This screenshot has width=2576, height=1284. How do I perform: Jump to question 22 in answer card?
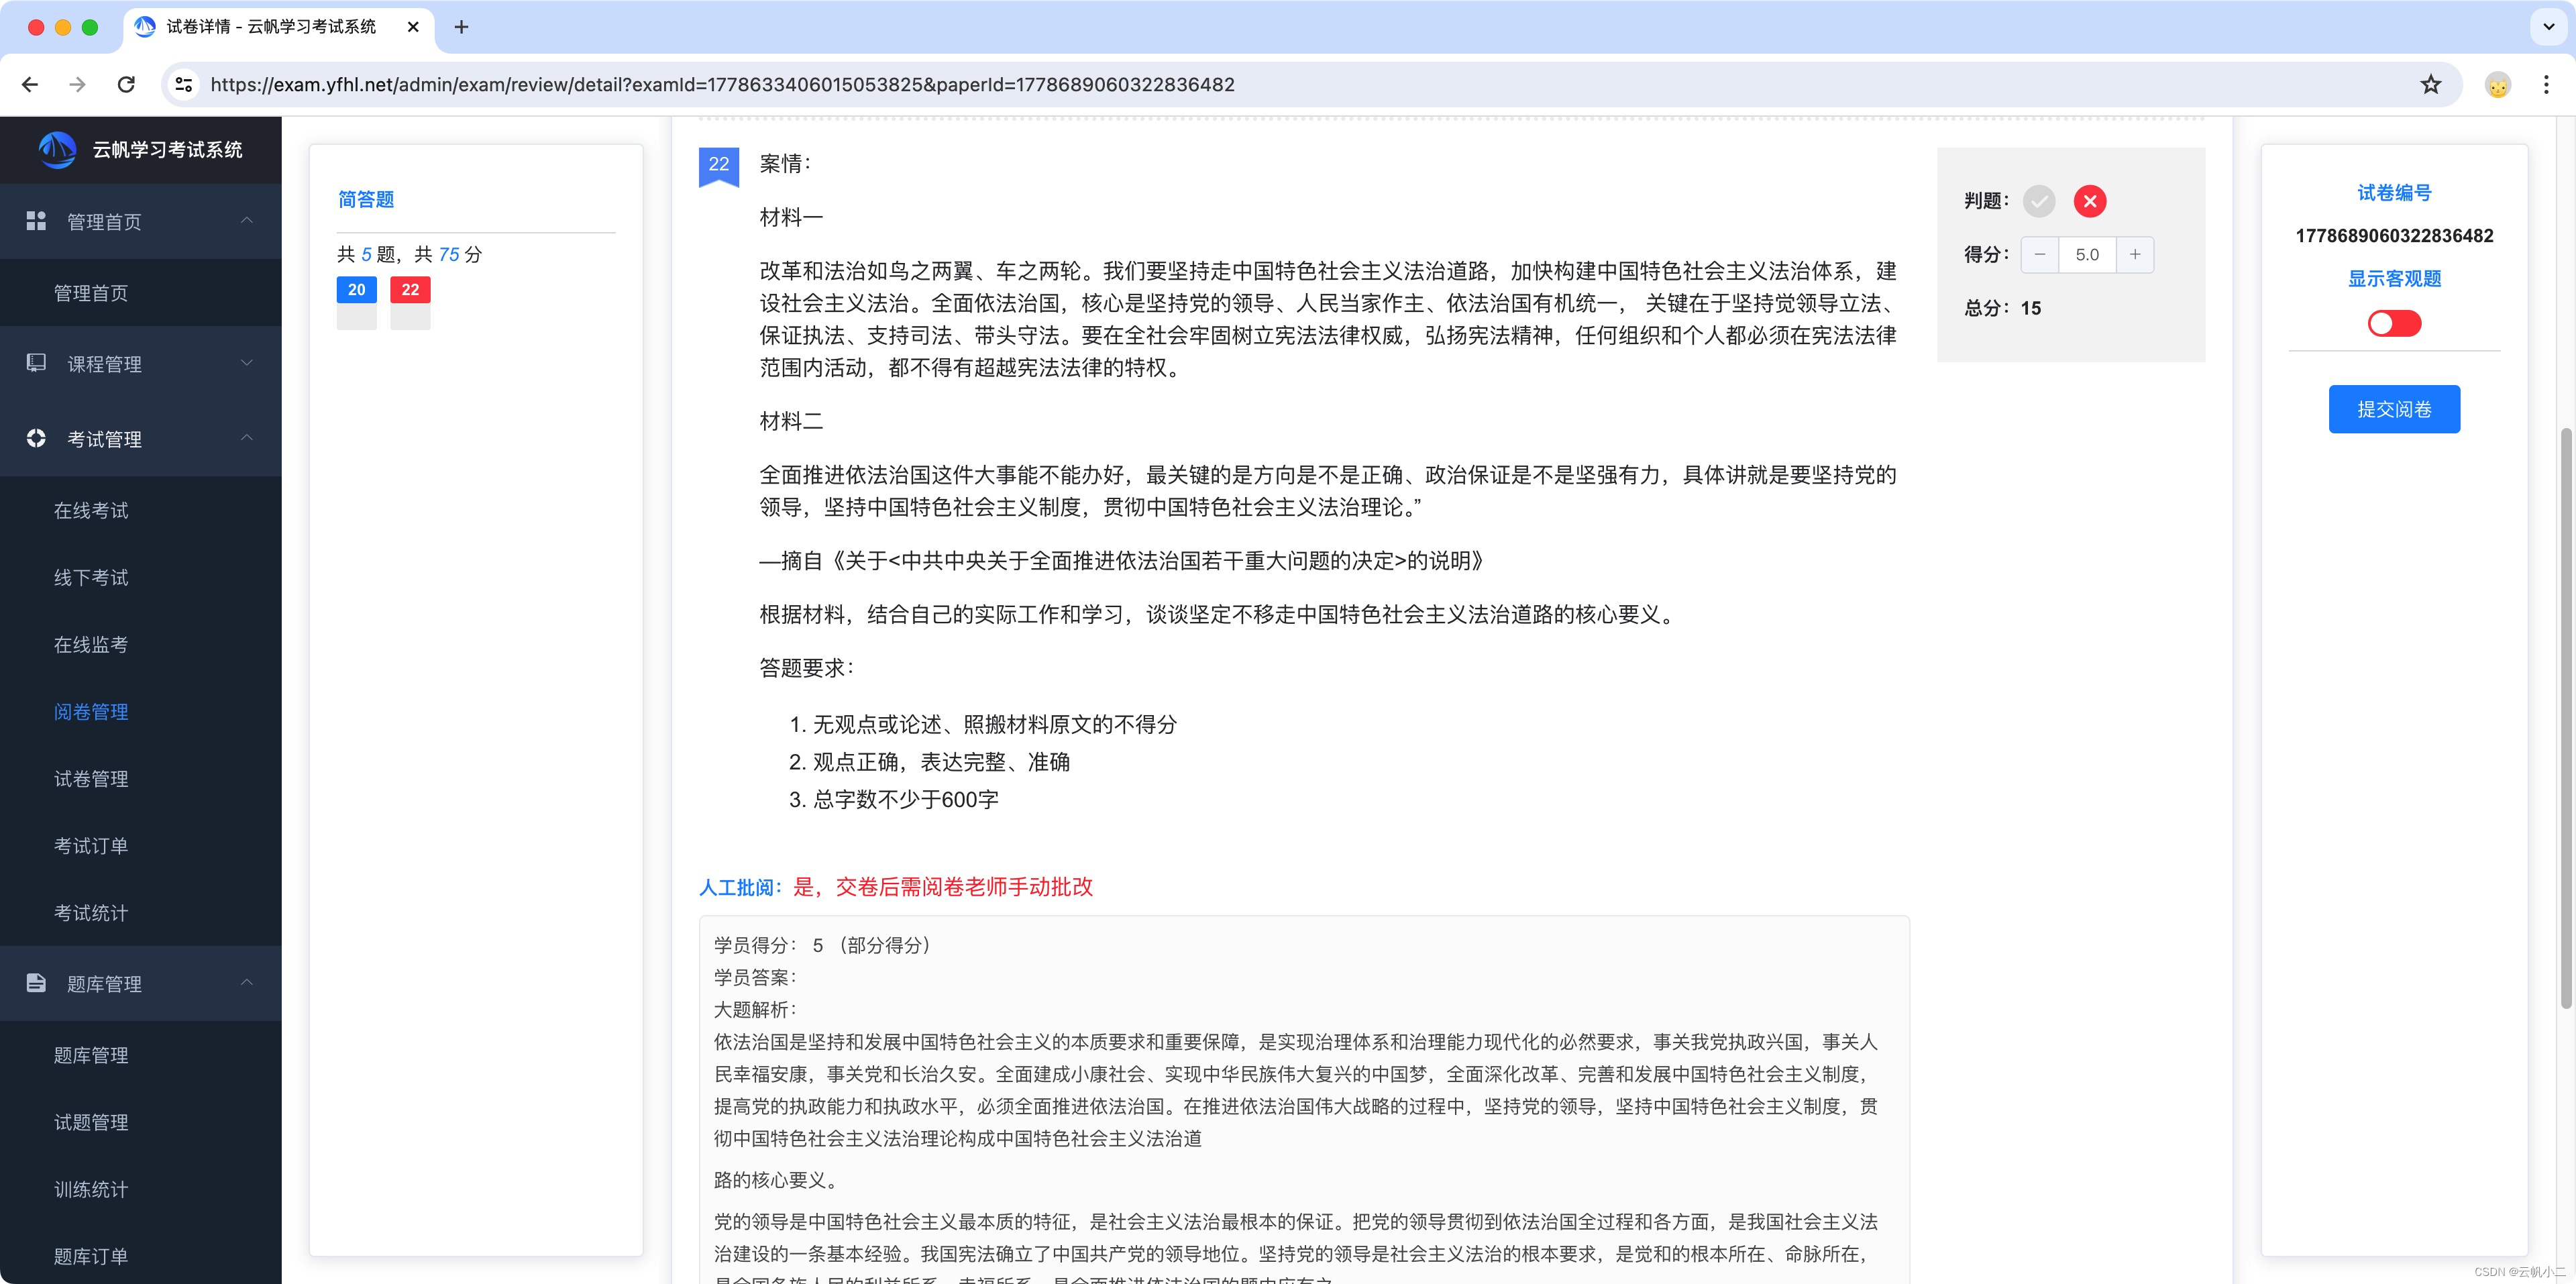(410, 302)
